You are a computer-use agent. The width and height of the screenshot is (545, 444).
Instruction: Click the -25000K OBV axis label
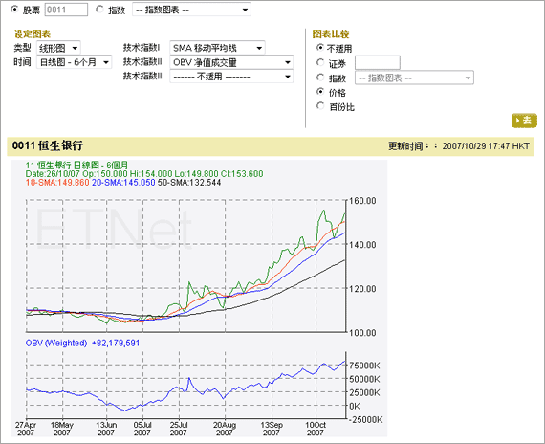(x=365, y=420)
